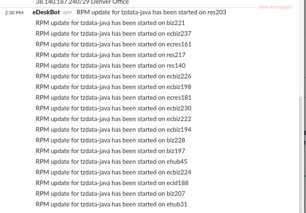Image resolution: width=306 pixels, height=213 pixels.
Task: Click the Denver Office message line
Action: [82, 2]
